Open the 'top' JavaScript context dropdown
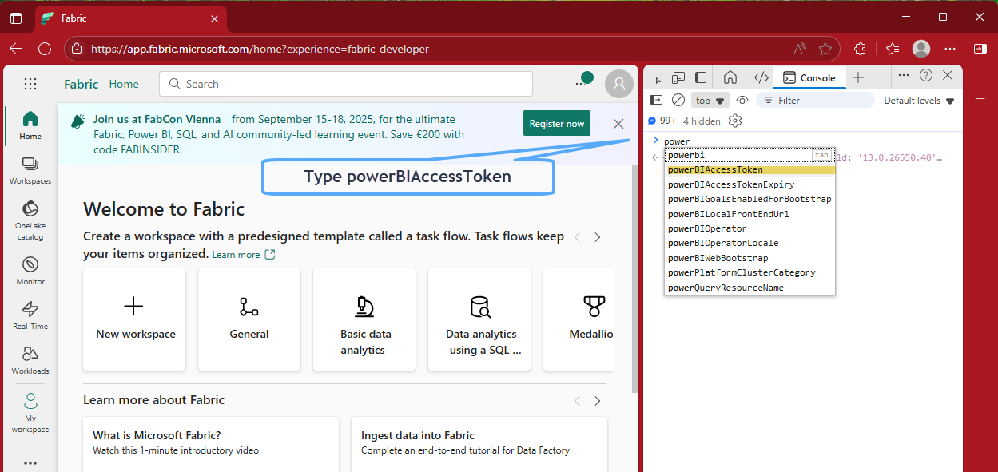This screenshot has height=472, width=998. (710, 101)
